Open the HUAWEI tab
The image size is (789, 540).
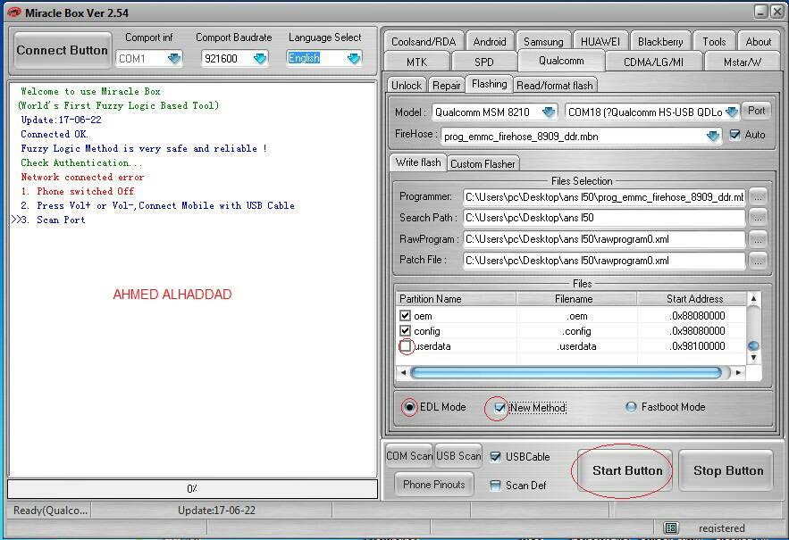click(600, 42)
